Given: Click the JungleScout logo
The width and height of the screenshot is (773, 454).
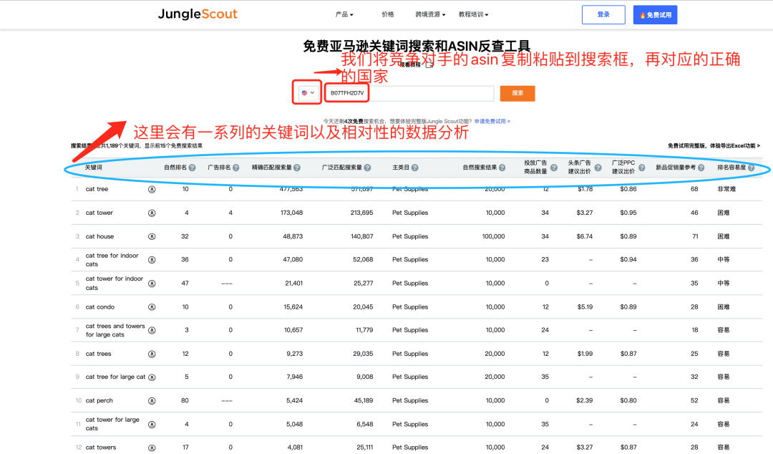Looking at the screenshot, I should [x=198, y=14].
